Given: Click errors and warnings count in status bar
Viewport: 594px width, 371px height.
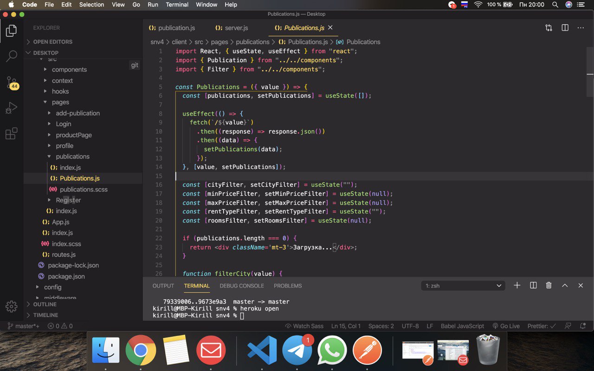Looking at the screenshot, I should coord(60,326).
